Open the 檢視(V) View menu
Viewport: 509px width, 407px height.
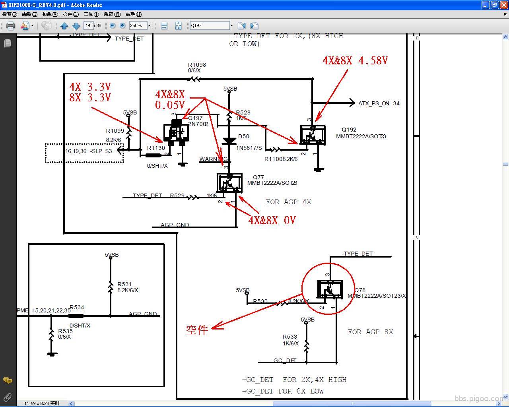coord(50,14)
